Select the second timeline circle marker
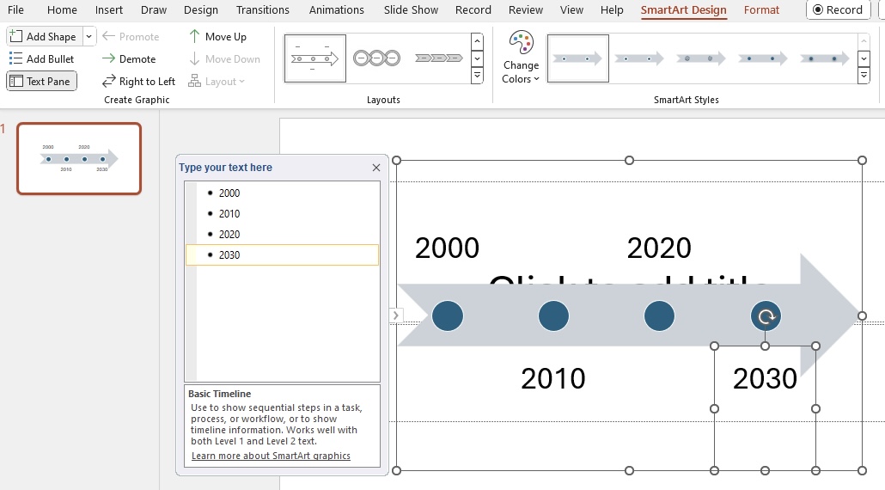 click(553, 315)
